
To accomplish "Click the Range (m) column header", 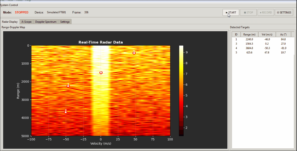I will [x=250, y=34].
